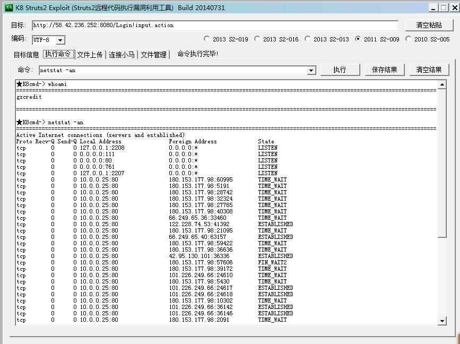Click the output vertical scrollbar thumb
460x344 pixels.
[x=442, y=163]
